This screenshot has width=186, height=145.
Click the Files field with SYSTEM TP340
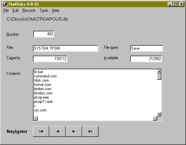click(x=66, y=48)
